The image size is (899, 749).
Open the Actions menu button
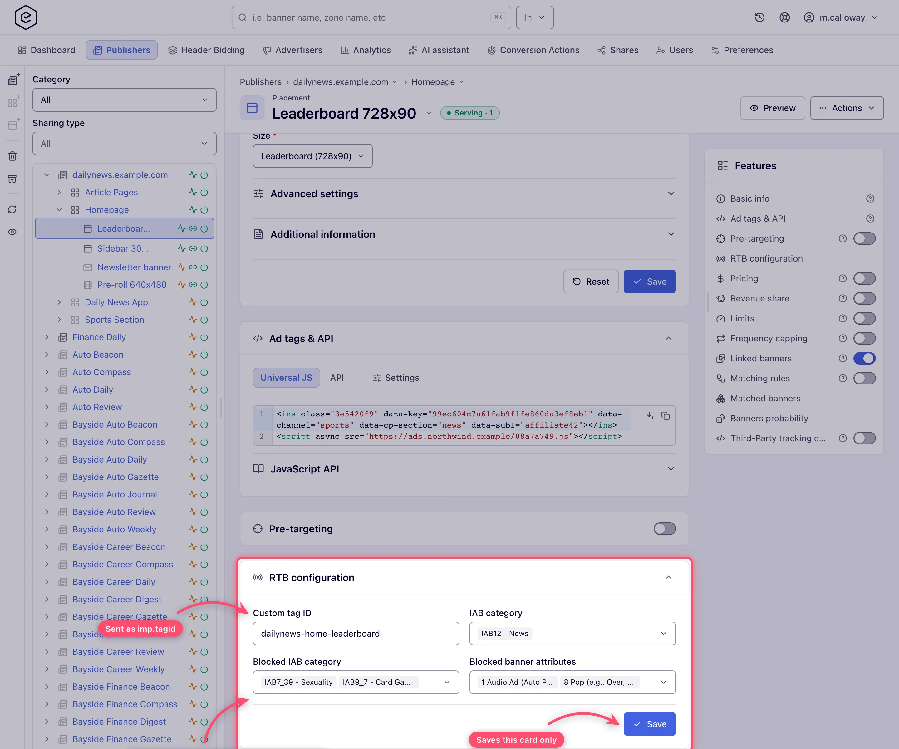pos(847,108)
